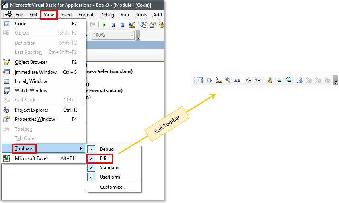The height and width of the screenshot is (203, 339).
Task: Open the Debug menu in menu bar
Action: click(x=107, y=15)
